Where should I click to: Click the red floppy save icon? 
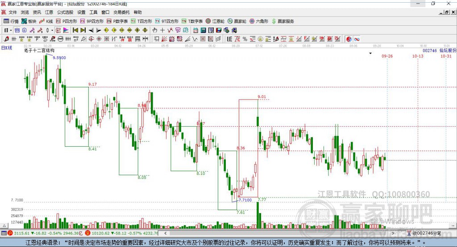coord(219,30)
